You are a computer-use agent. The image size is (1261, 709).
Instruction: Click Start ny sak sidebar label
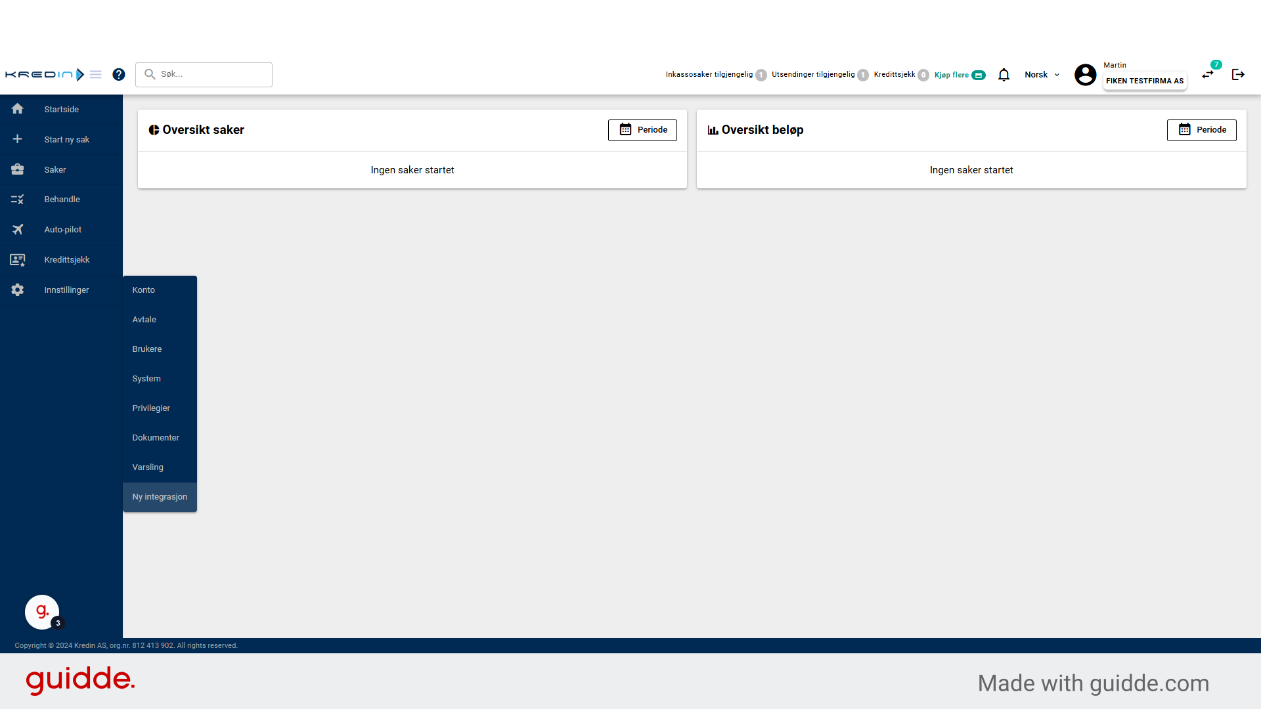click(66, 140)
